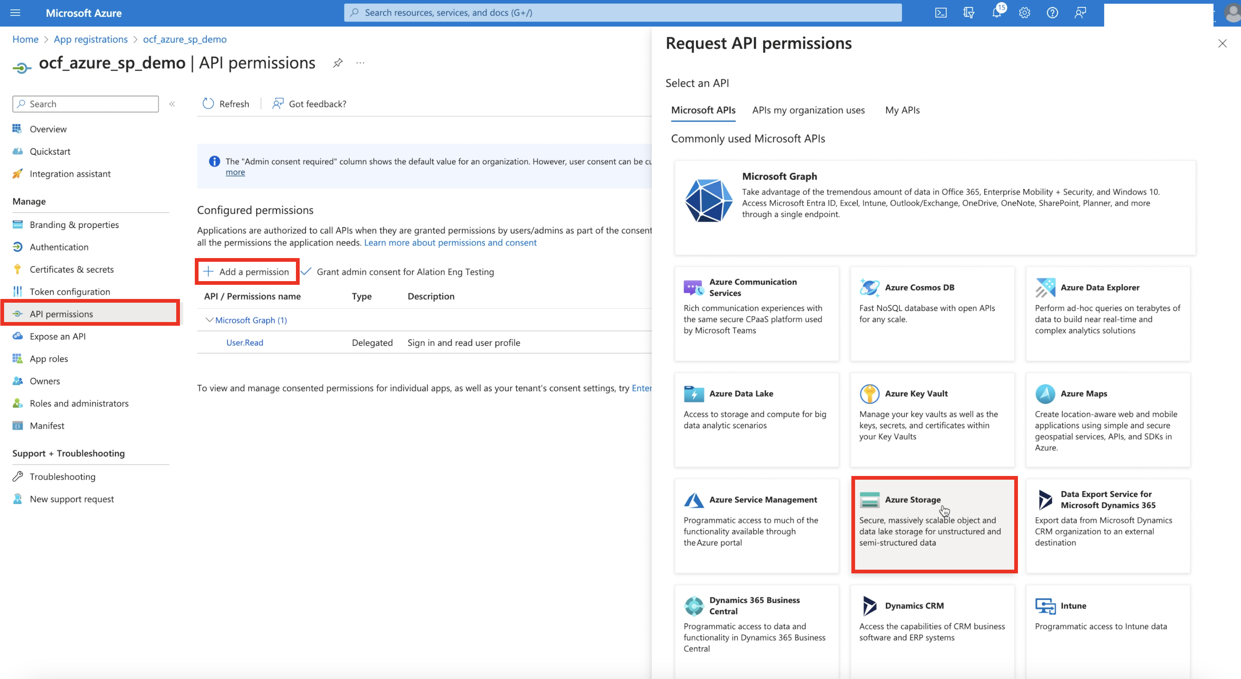Switch to APIs my organization uses tab

pos(808,110)
